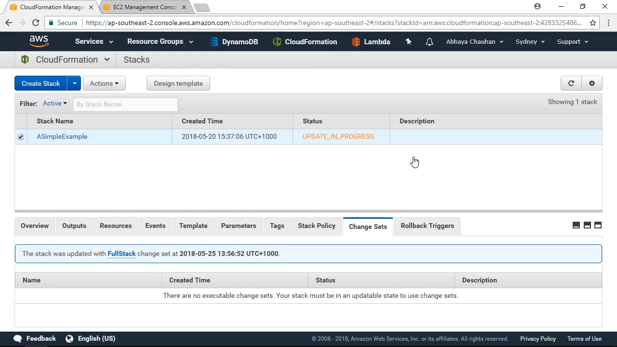
Task: Reload the browser page
Action: pos(36,23)
